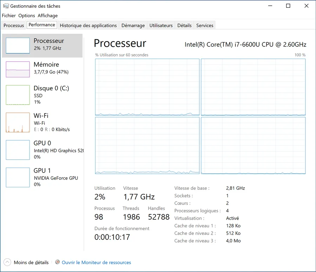
Task: Click the 3,7/7,9 Go (47%) memory text
Action: 51,72
